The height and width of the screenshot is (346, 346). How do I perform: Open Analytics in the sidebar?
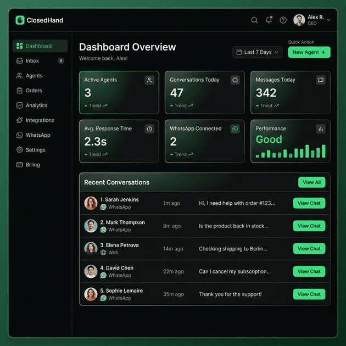point(40,105)
